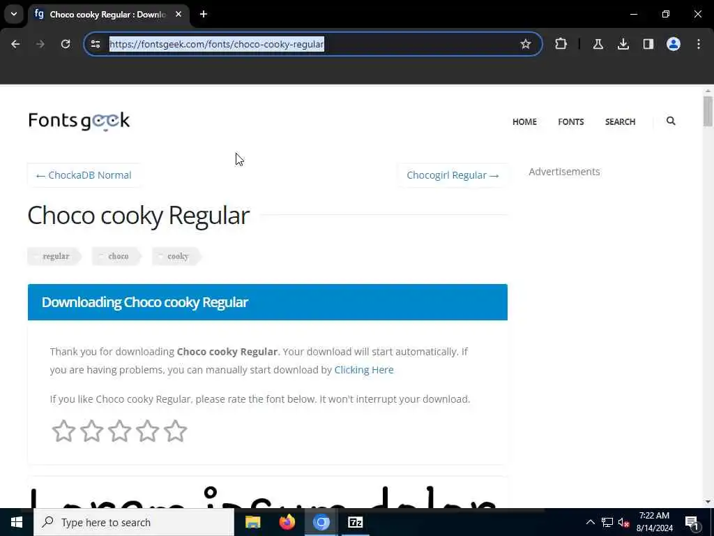714x536 pixels.
Task: Open the Downloads tray icon
Action: click(623, 44)
